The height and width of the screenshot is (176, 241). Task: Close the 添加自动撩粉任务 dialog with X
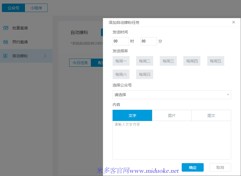click(x=234, y=22)
